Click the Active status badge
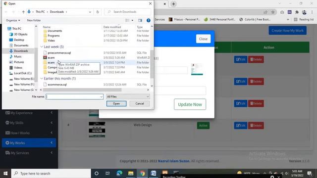The width and height of the screenshot is (317, 178). click(x=203, y=126)
